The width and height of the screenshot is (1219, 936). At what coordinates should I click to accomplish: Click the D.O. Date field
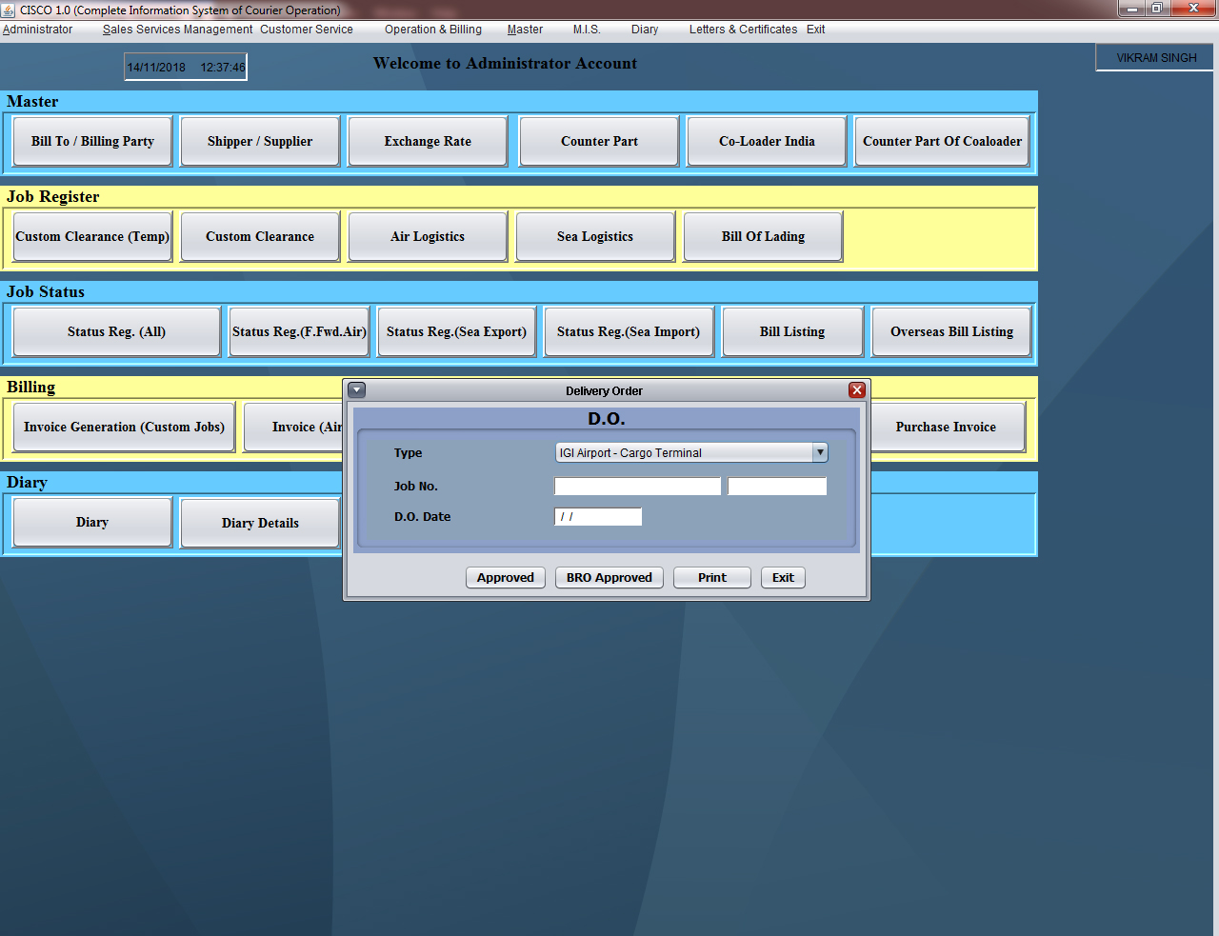pyautogui.click(x=598, y=516)
